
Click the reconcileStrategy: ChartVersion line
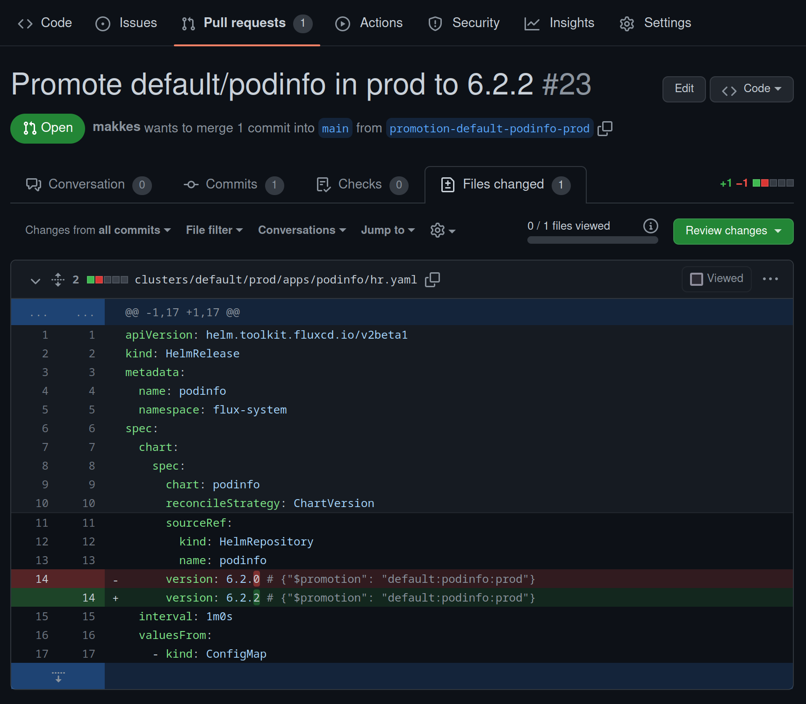click(x=449, y=503)
